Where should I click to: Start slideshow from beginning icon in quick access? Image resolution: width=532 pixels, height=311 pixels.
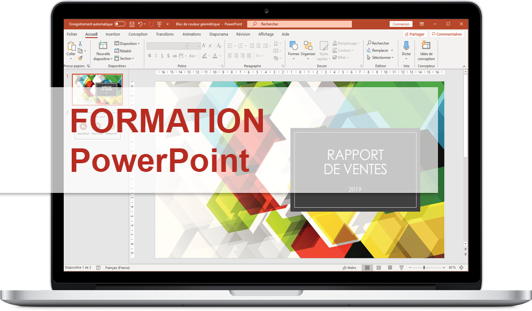tap(159, 24)
